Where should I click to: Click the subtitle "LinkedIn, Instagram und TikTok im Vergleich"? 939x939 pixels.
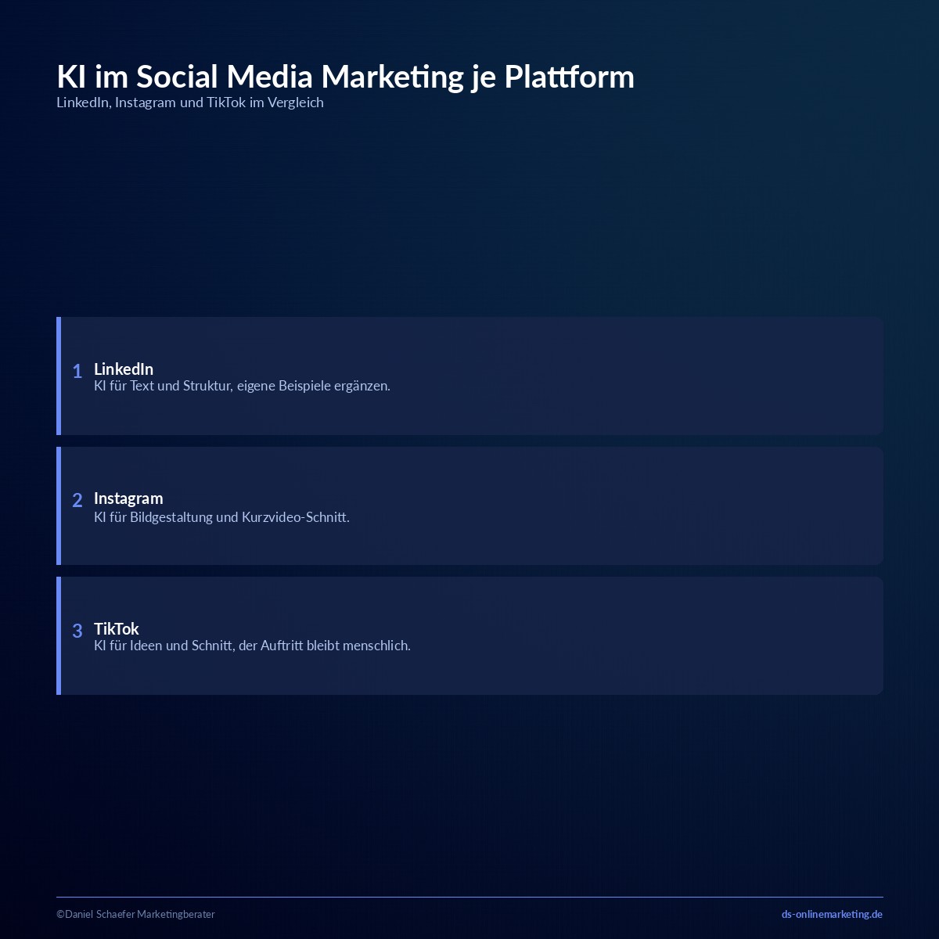[x=190, y=103]
